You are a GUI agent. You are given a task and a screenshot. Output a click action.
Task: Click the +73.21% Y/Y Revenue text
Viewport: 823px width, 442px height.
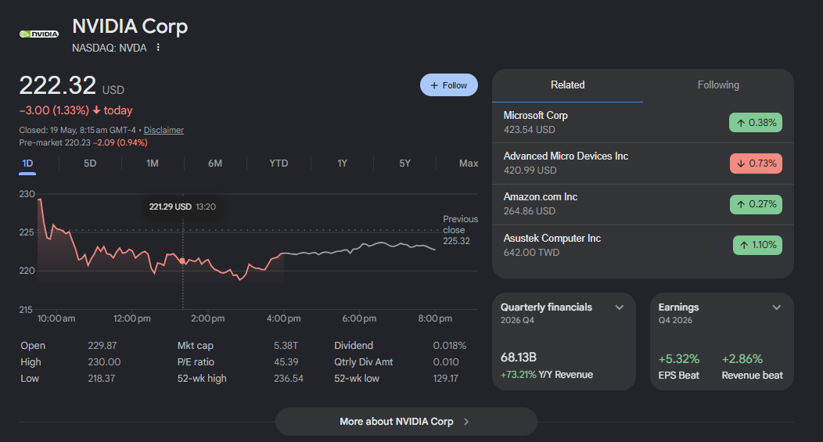click(546, 375)
